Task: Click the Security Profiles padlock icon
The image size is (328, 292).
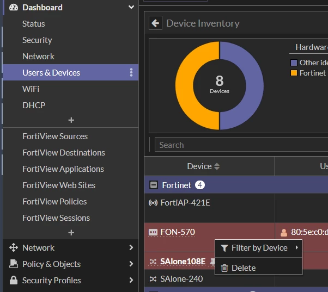Action: tap(14, 280)
